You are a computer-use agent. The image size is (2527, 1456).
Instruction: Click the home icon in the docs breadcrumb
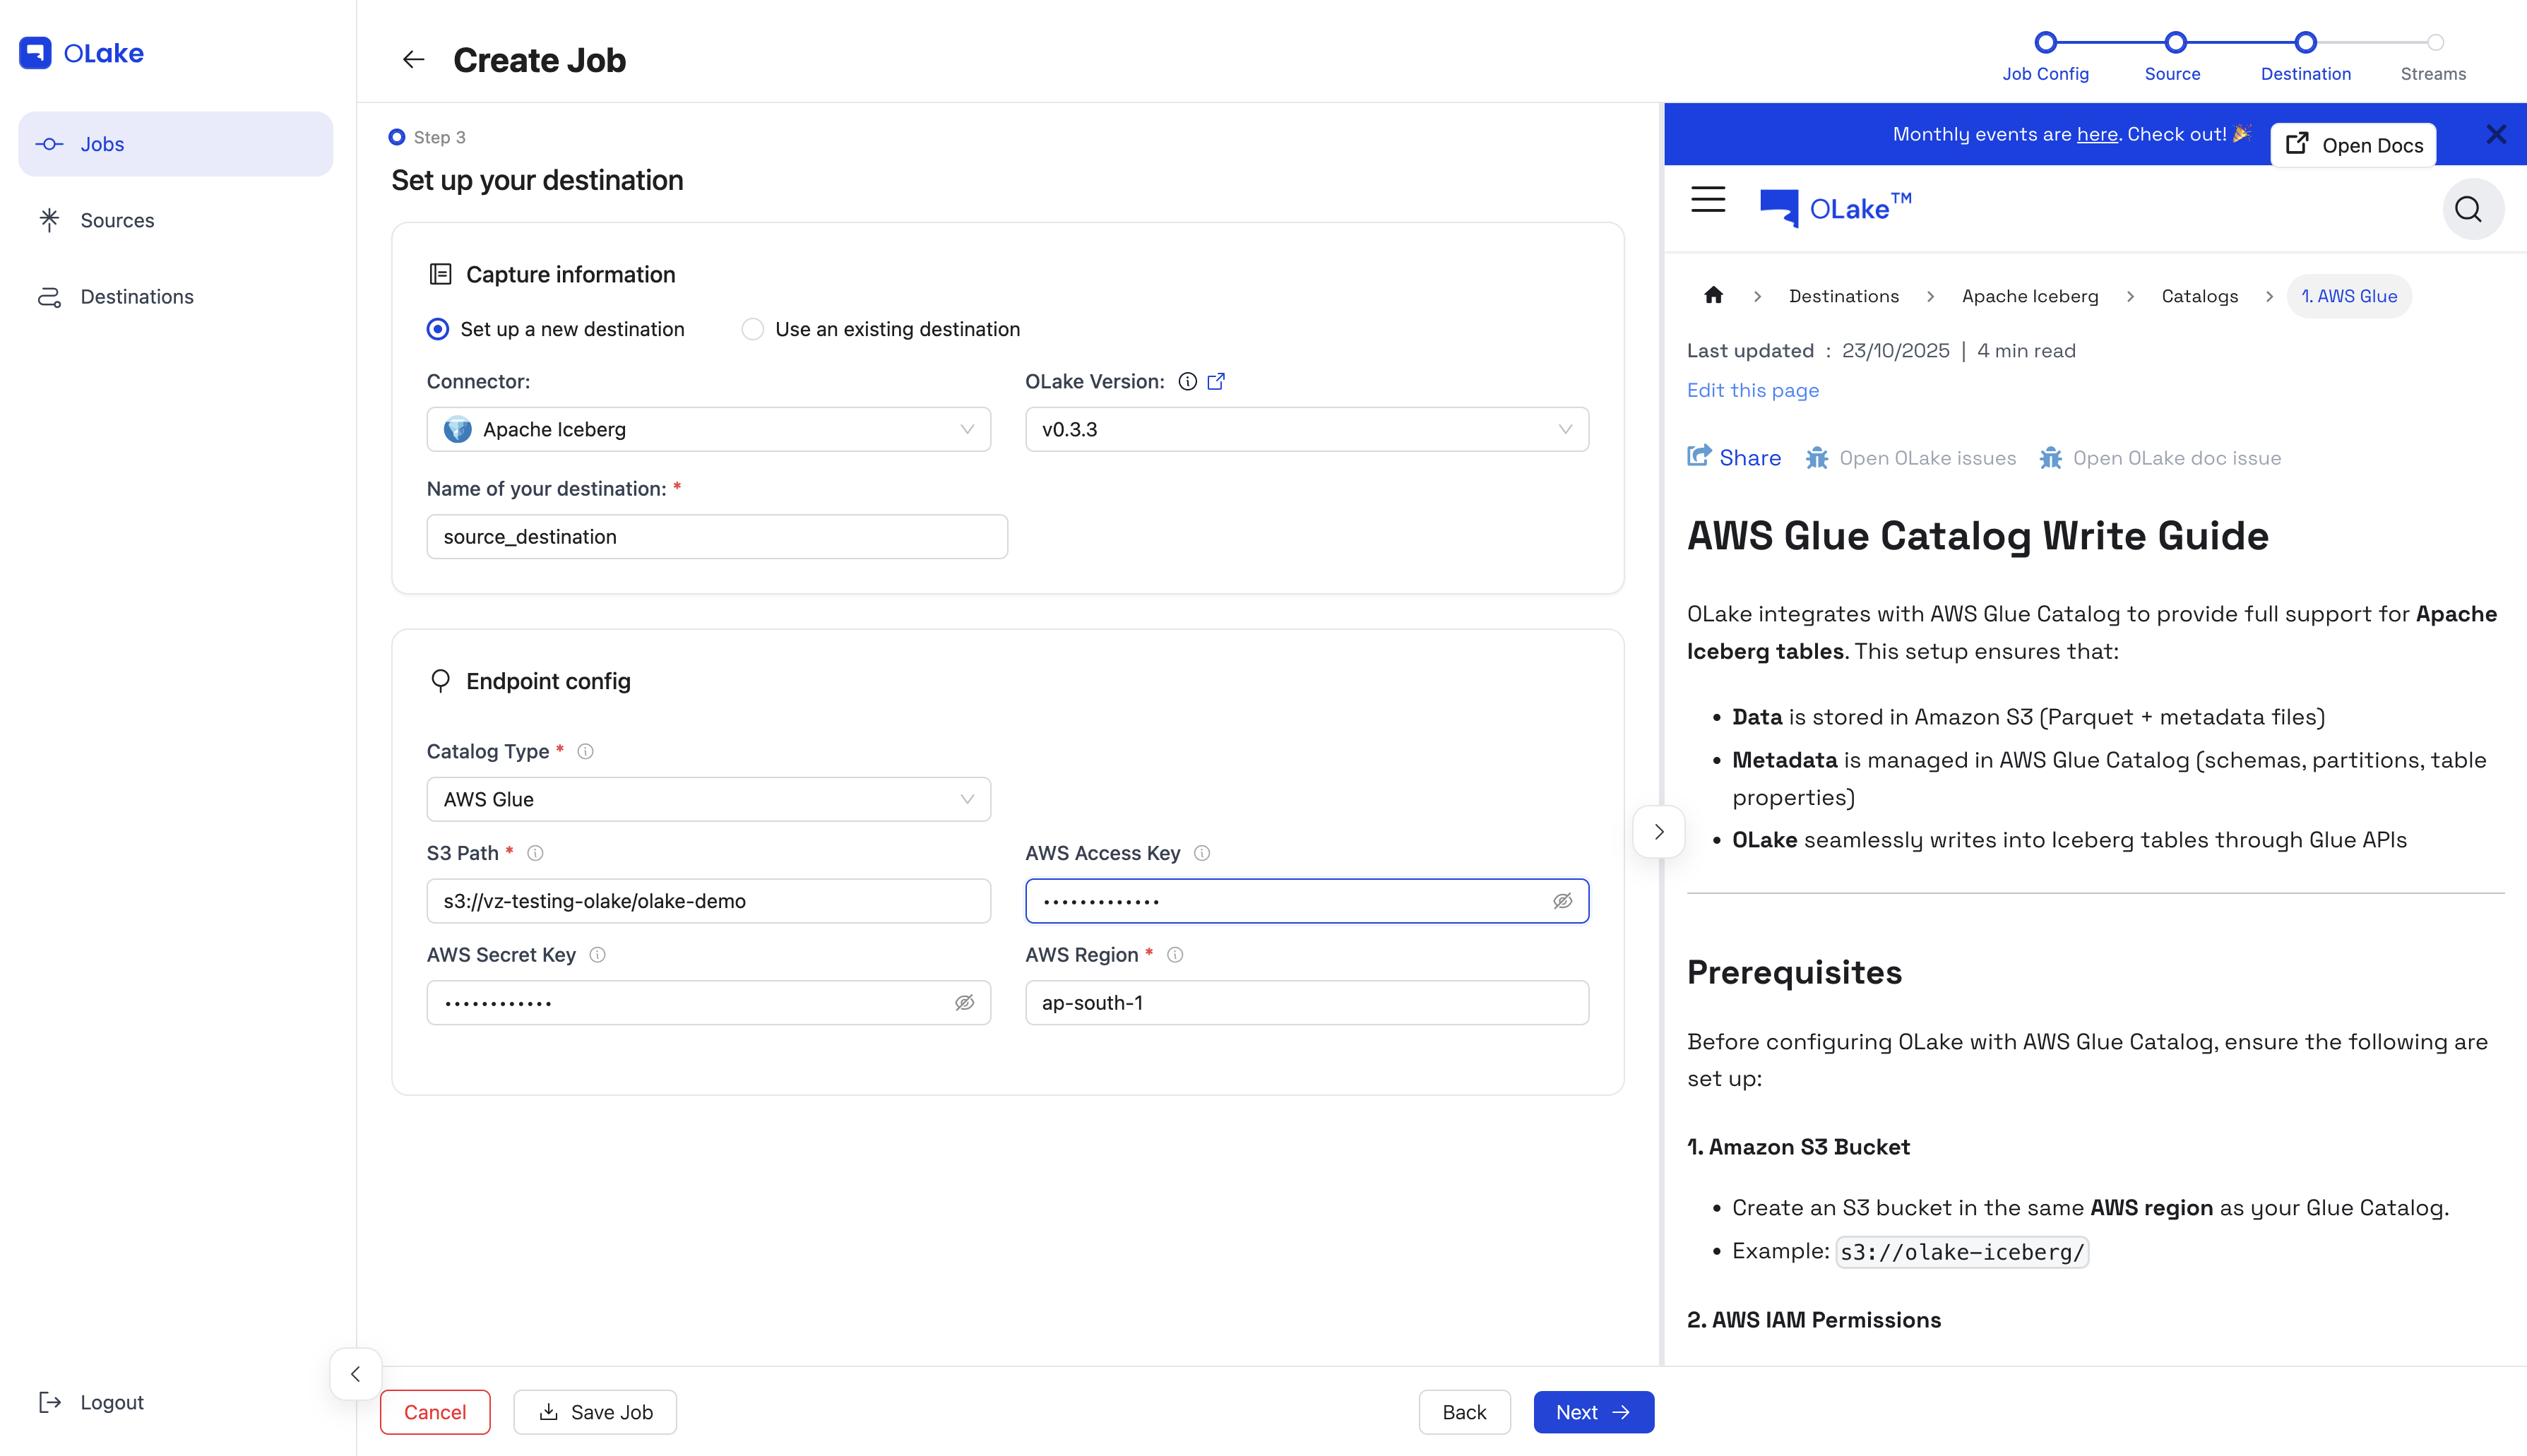pyautogui.click(x=1713, y=296)
